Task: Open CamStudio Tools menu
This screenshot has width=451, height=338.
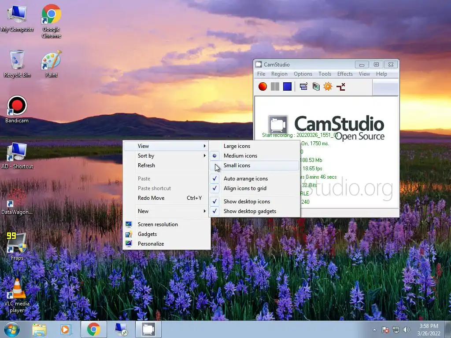Action: (325, 74)
